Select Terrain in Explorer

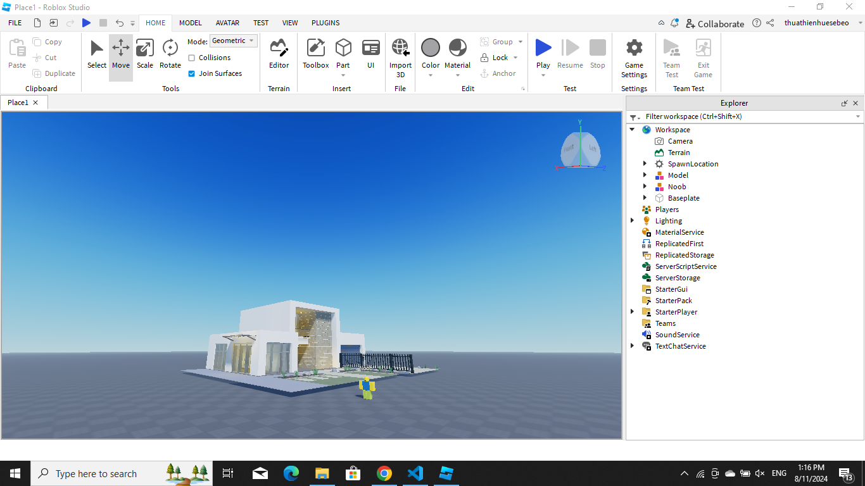tap(679, 153)
